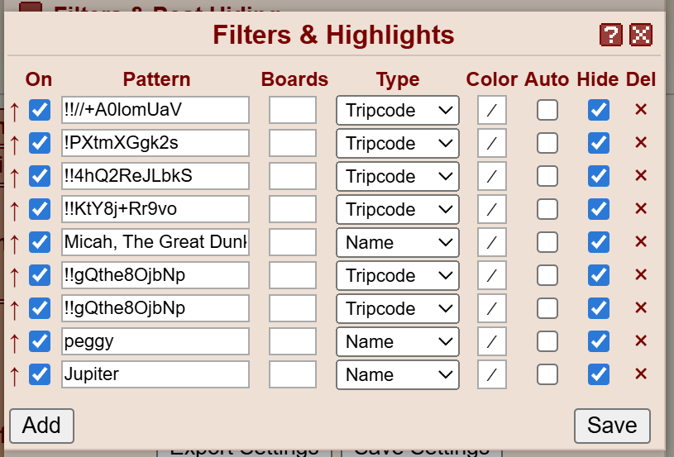The height and width of the screenshot is (457, 674).
Task: Open Type dropdown for !!//+A0lomUaV
Action: (x=398, y=111)
